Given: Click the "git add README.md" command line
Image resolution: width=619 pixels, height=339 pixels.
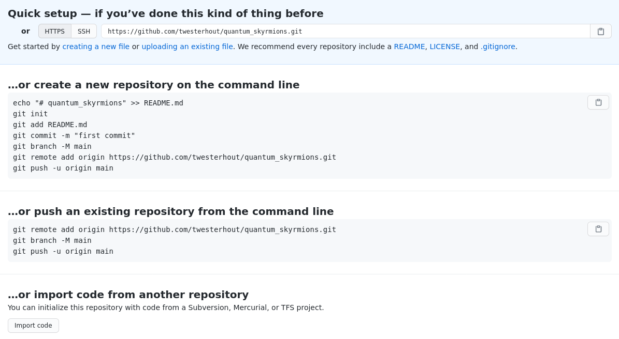Looking at the screenshot, I should pos(50,125).
